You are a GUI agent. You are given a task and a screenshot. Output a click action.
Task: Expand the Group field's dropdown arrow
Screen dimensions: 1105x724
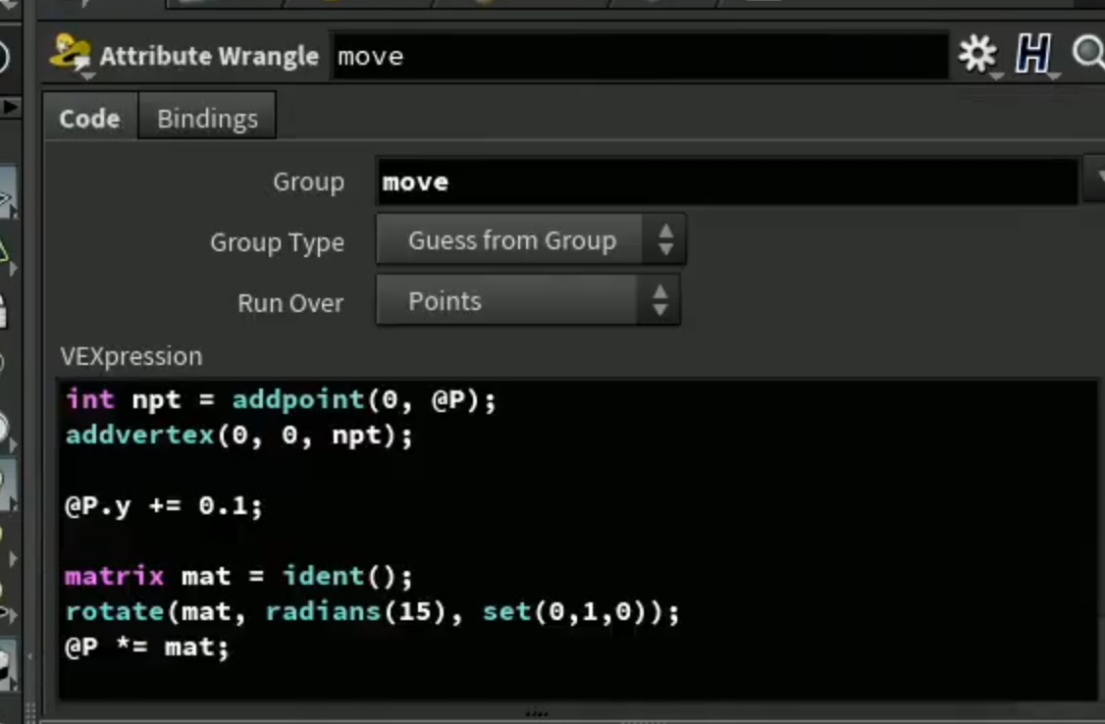(x=1096, y=179)
